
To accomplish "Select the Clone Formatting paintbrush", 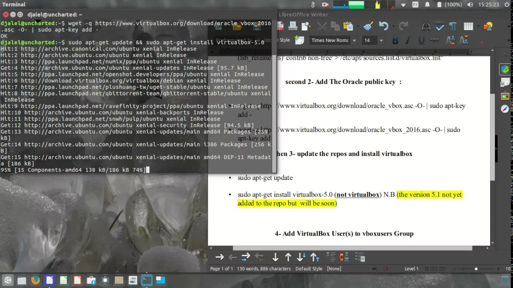I will tap(368, 26).
